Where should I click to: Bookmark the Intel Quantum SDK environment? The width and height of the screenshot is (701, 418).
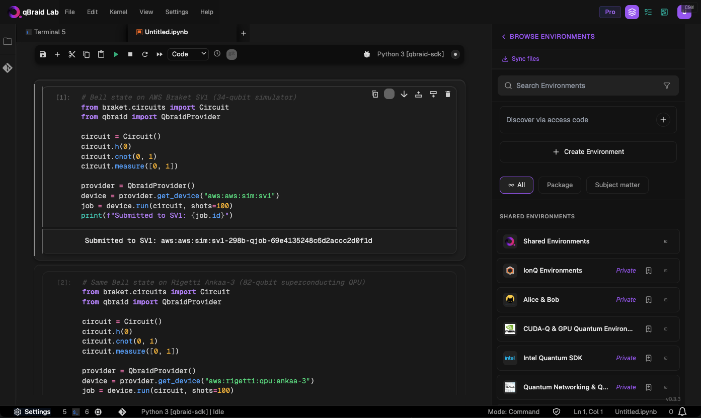click(x=649, y=358)
